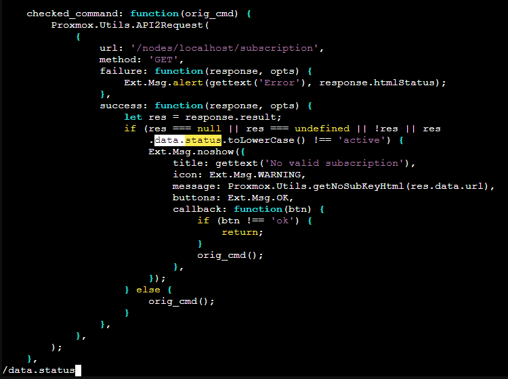Click the return statement
Screen dimensions: 508x379
(x=240, y=232)
